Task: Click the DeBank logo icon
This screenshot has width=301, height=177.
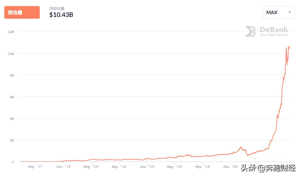Action: [251, 32]
